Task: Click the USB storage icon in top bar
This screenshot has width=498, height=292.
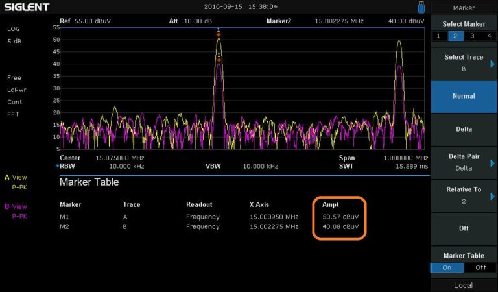Action: [x=422, y=7]
